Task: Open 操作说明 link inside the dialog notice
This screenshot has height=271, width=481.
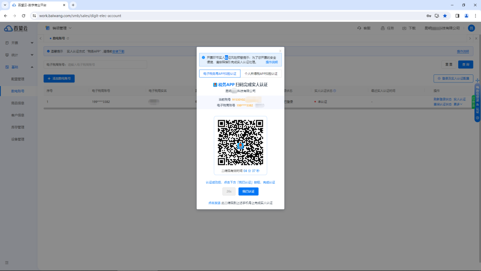Action: [x=272, y=62]
